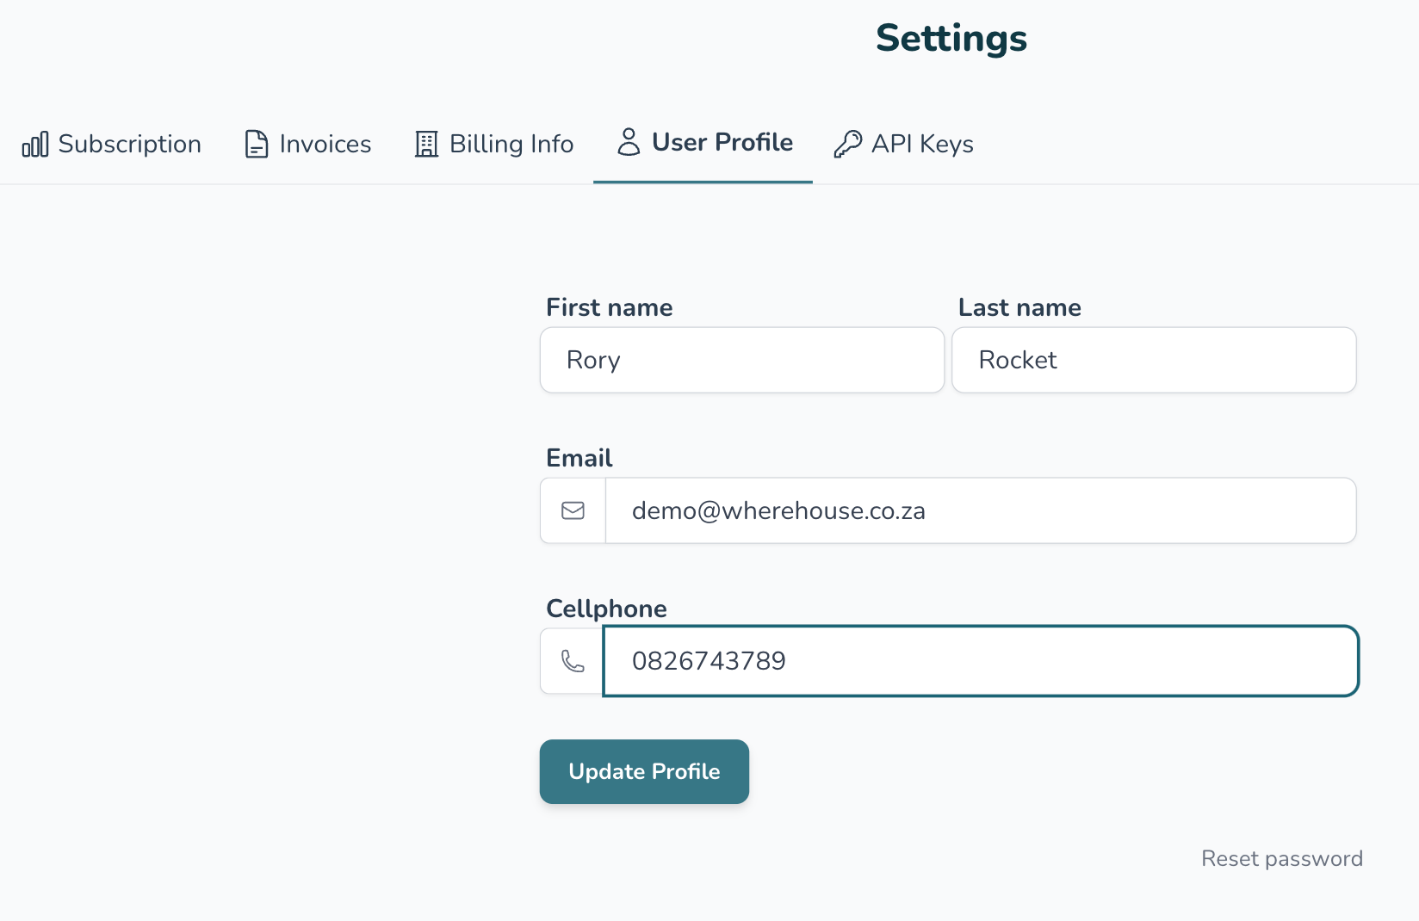Click into the Email address input

[980, 511]
